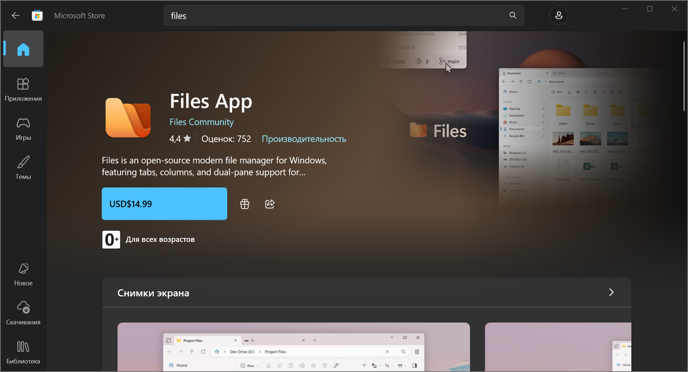Open the first Project Files screenshot thumbnail
The width and height of the screenshot is (688, 372).
click(x=294, y=347)
